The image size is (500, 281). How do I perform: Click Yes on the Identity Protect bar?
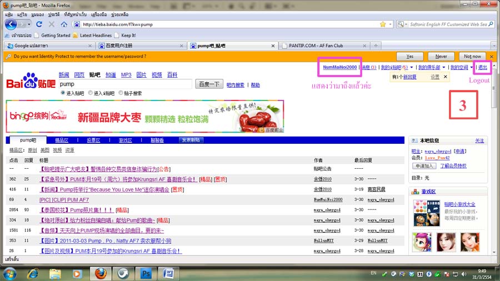tap(410, 57)
